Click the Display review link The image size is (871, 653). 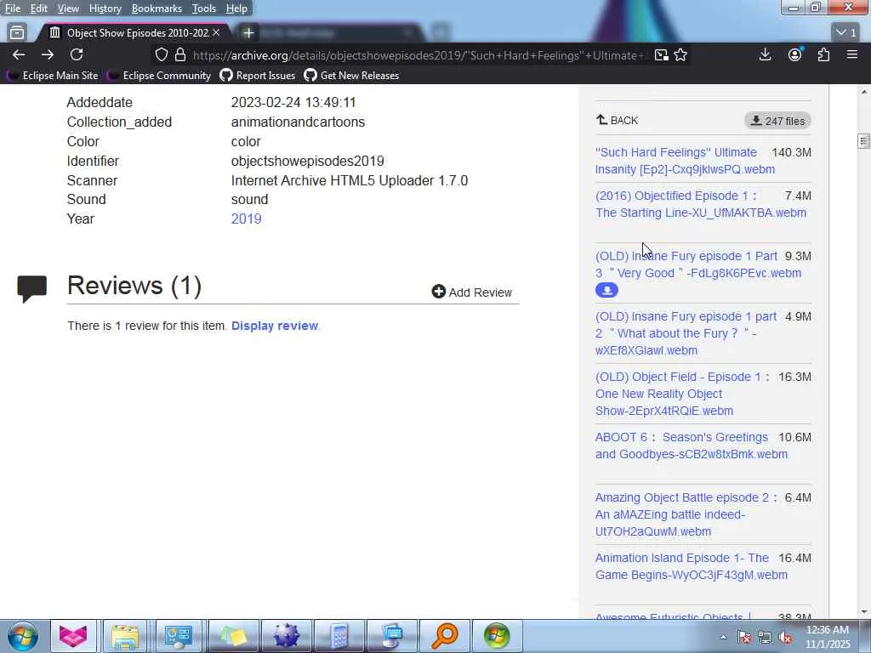275,326
